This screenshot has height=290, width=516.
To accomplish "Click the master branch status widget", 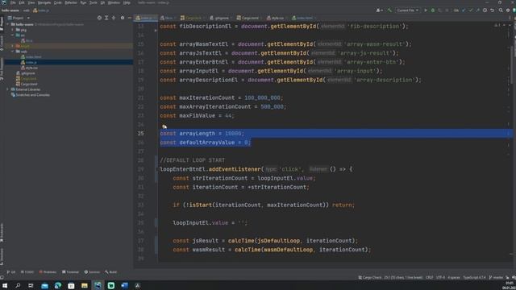I will 497,277.
